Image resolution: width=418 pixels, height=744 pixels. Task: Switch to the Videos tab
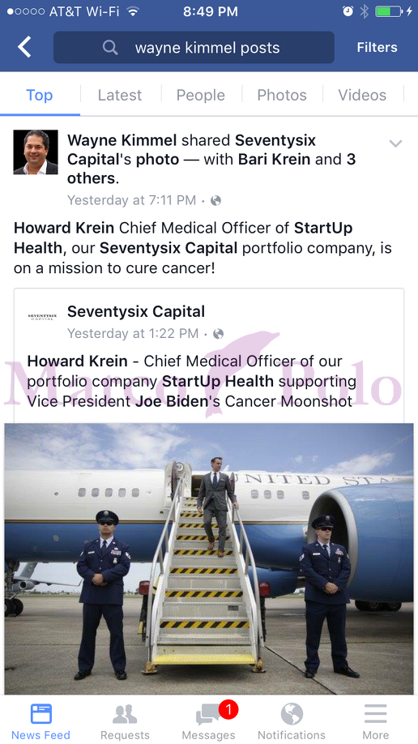(362, 95)
